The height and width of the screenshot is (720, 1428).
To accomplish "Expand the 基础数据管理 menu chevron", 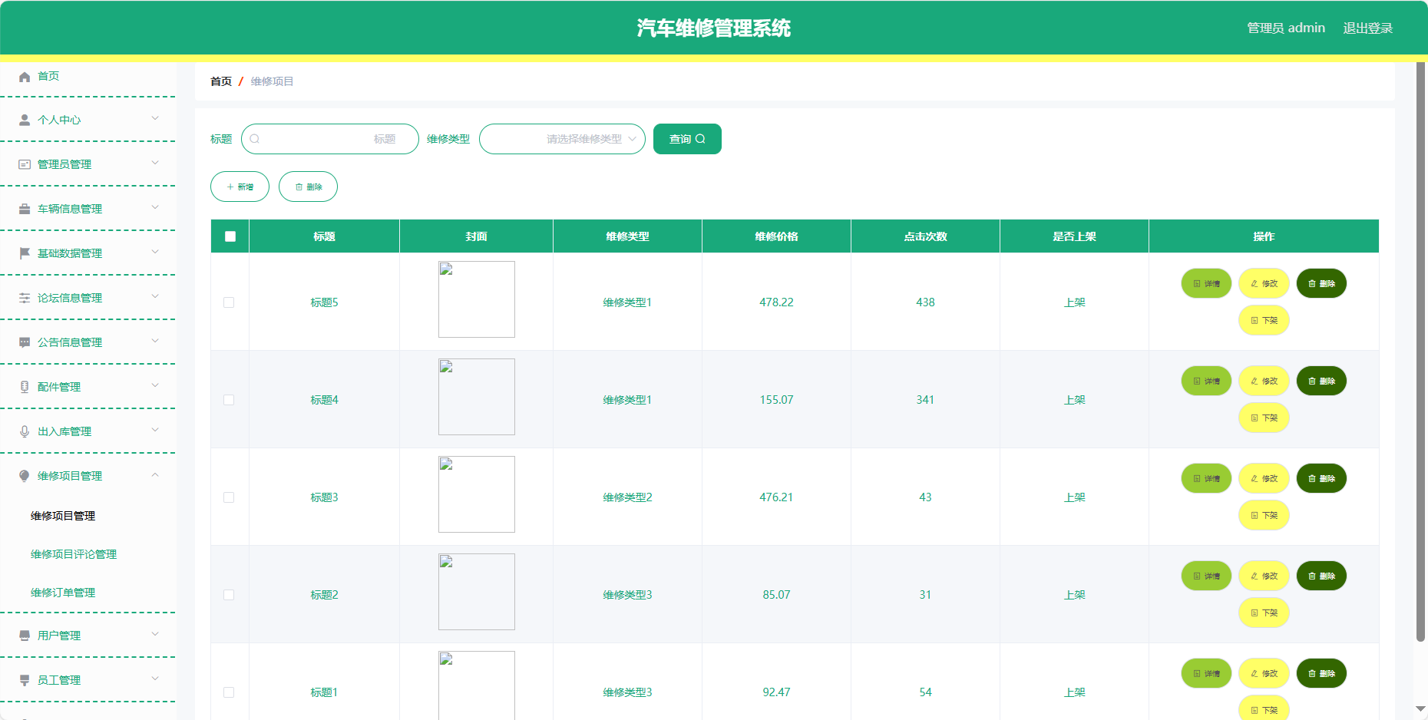I will pyautogui.click(x=155, y=252).
